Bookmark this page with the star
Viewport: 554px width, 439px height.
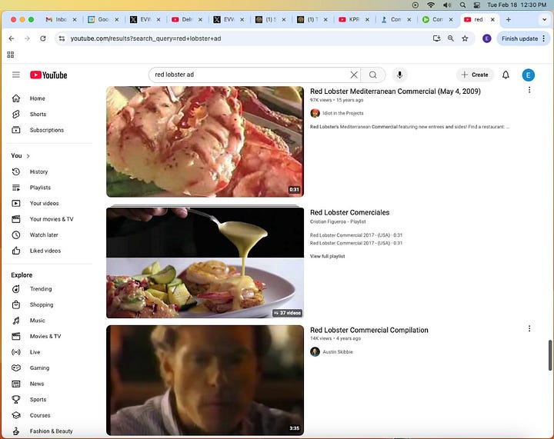pos(465,38)
